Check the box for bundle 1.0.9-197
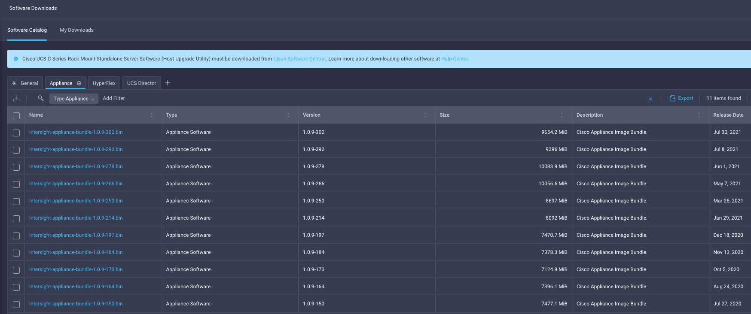This screenshot has width=751, height=314. click(x=16, y=235)
